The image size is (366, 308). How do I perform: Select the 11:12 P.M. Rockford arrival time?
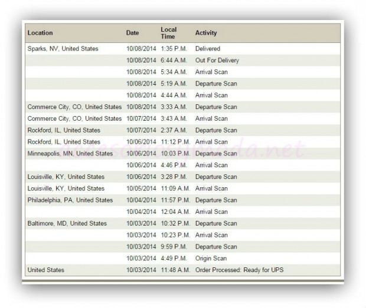click(175, 142)
